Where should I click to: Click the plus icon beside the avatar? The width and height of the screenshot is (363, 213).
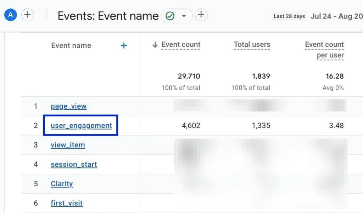coord(27,15)
